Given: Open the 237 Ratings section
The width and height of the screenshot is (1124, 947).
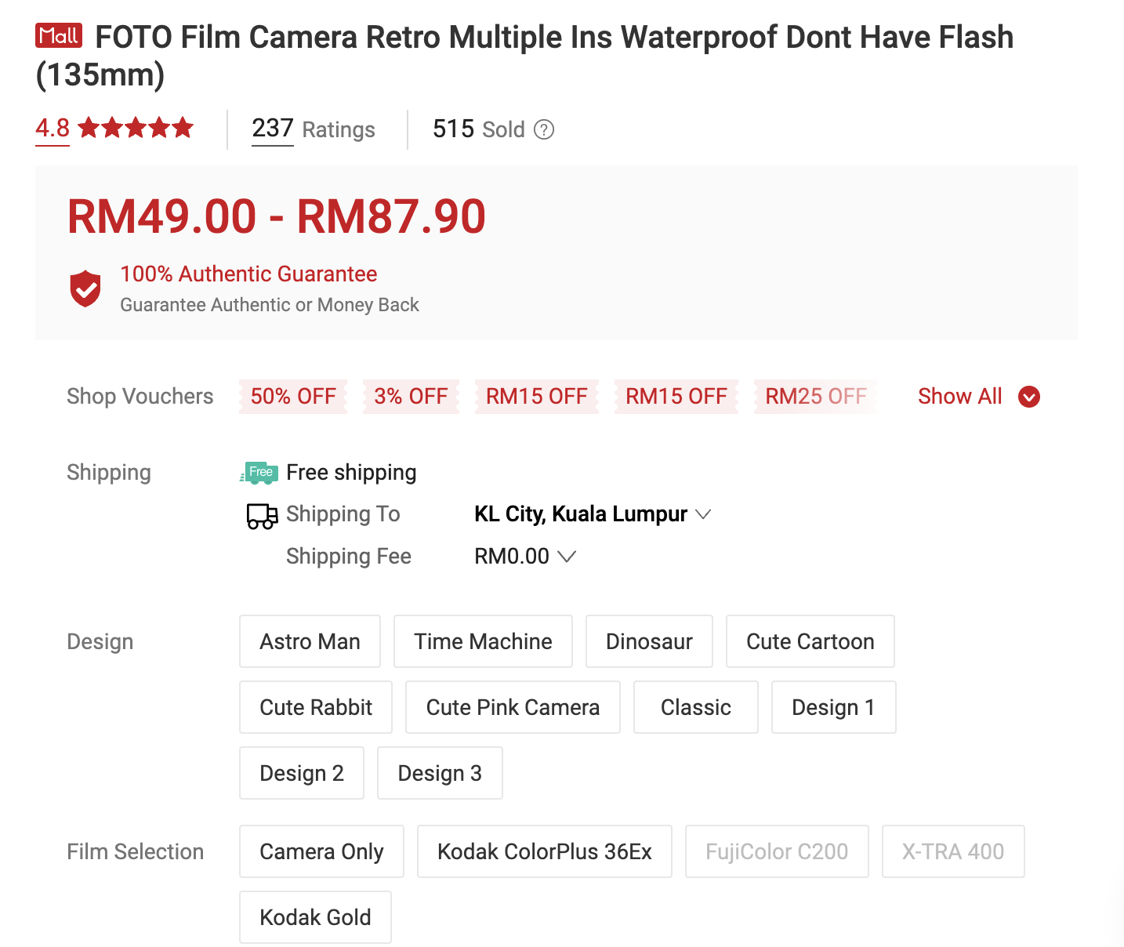Looking at the screenshot, I should [313, 129].
